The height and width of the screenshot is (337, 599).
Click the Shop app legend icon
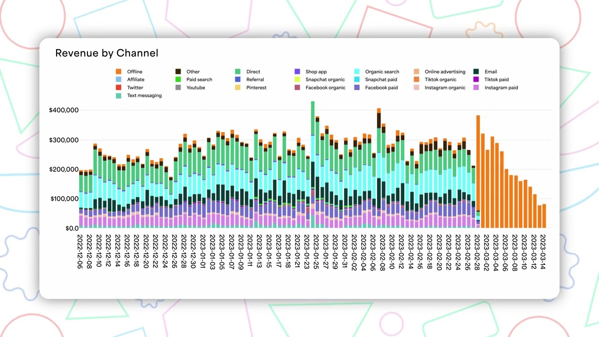click(298, 72)
